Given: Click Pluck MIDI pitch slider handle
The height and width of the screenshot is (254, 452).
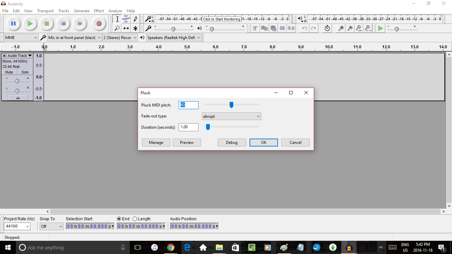Looking at the screenshot, I should pos(232,105).
